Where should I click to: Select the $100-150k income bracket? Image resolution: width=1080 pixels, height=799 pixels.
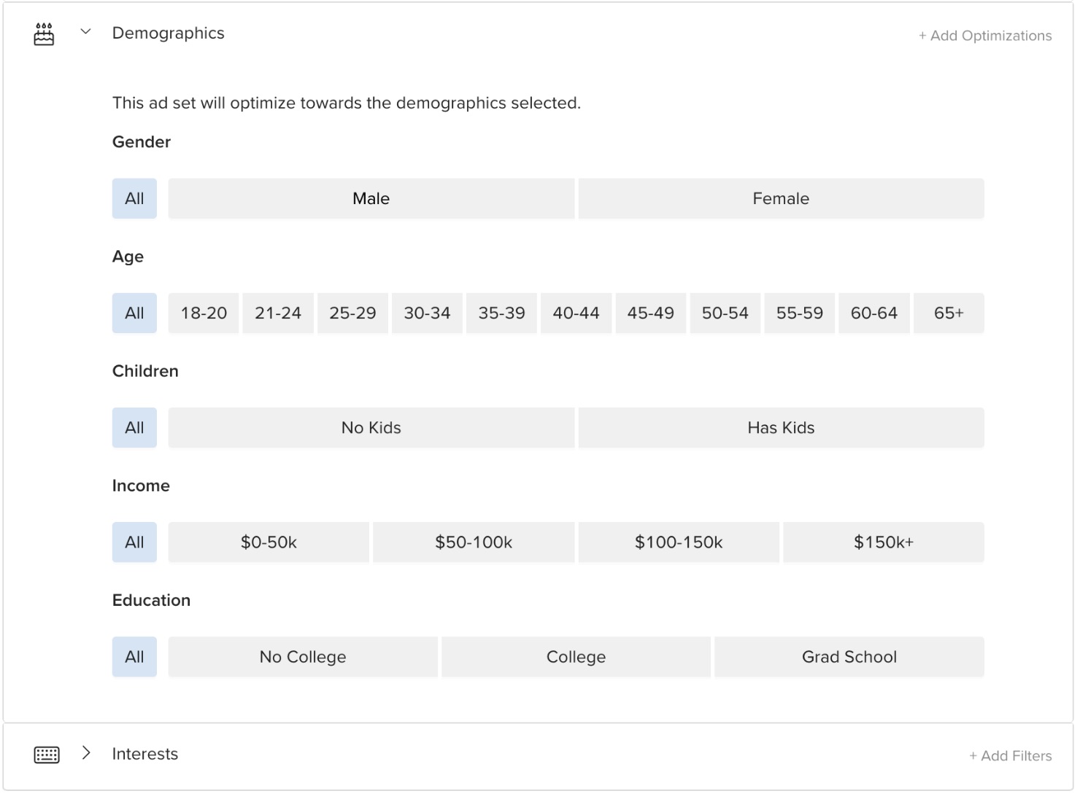(x=678, y=542)
